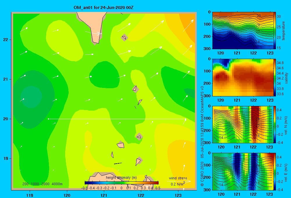Click the longitude label 120 on the main map
291x198 pixels.
pos(67,195)
